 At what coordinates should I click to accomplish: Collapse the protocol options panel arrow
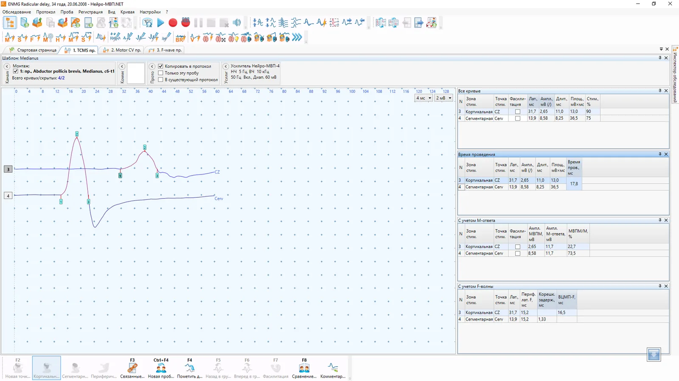152,66
